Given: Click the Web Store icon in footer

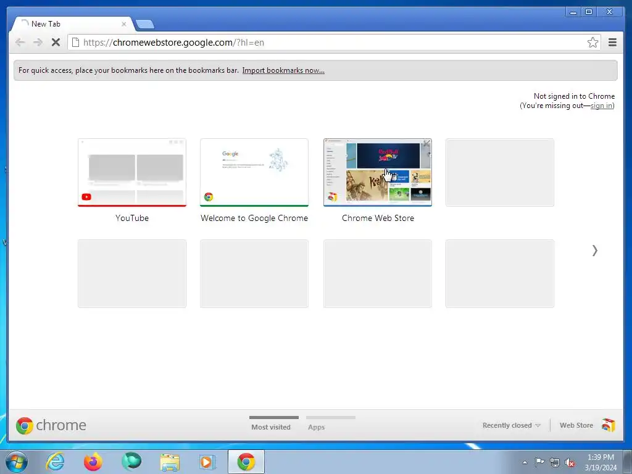Looking at the screenshot, I should pos(608,425).
